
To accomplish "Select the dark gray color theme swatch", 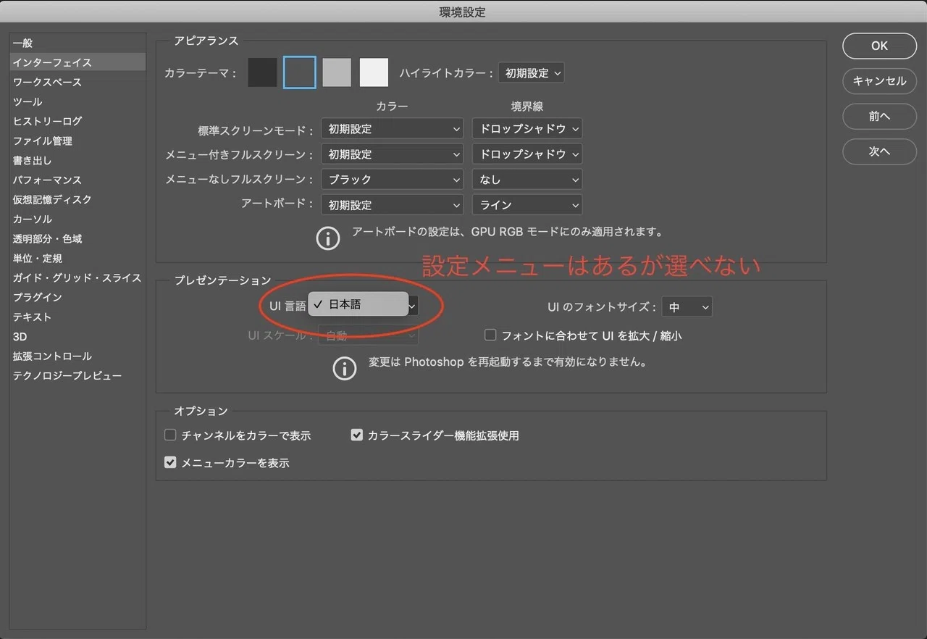I will [x=300, y=72].
